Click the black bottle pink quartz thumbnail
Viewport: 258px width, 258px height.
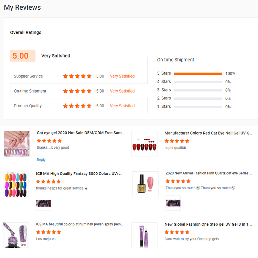point(146,184)
